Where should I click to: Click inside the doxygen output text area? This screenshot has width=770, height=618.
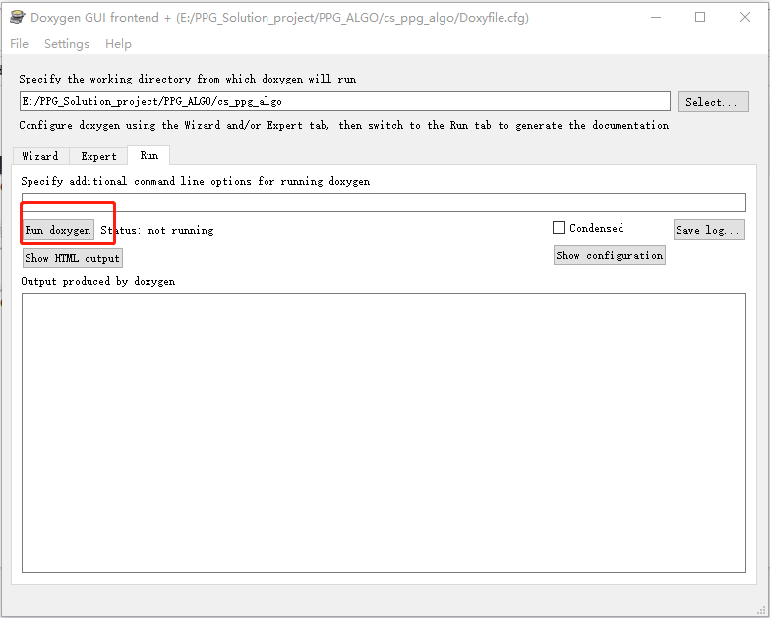384,432
